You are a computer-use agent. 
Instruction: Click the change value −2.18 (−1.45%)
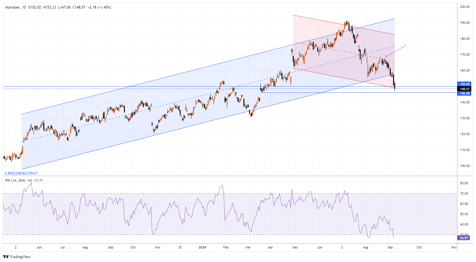[99, 7]
